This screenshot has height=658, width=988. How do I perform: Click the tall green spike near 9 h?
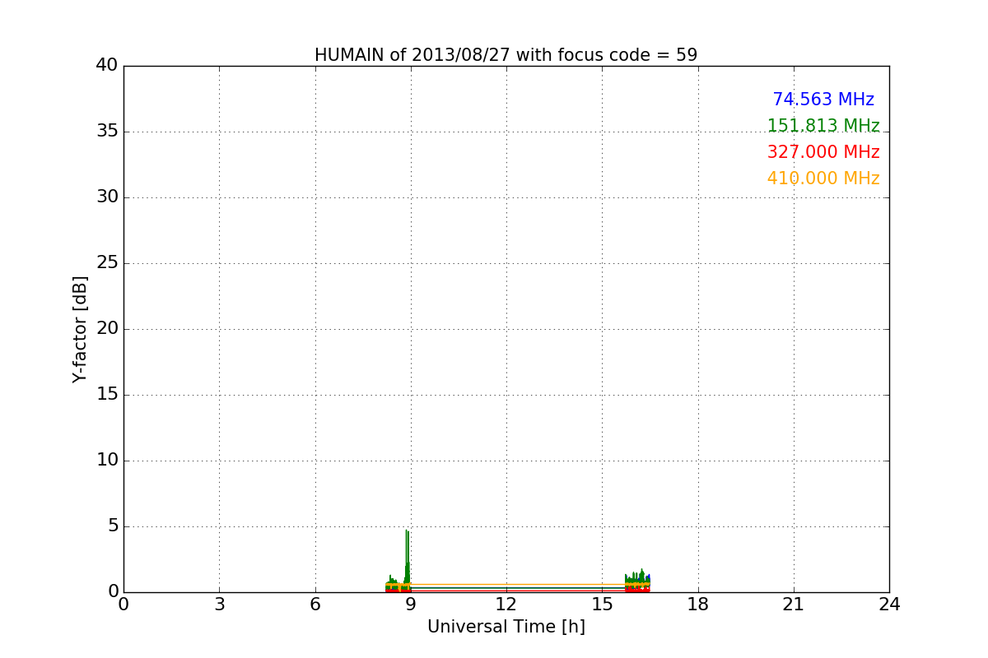407,559
